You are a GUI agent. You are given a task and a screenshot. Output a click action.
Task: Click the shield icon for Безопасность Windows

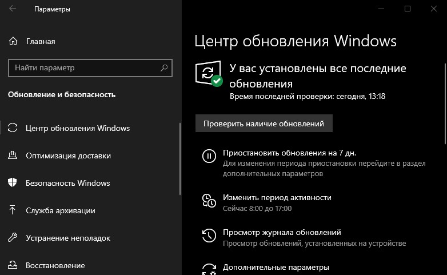pos(13,182)
